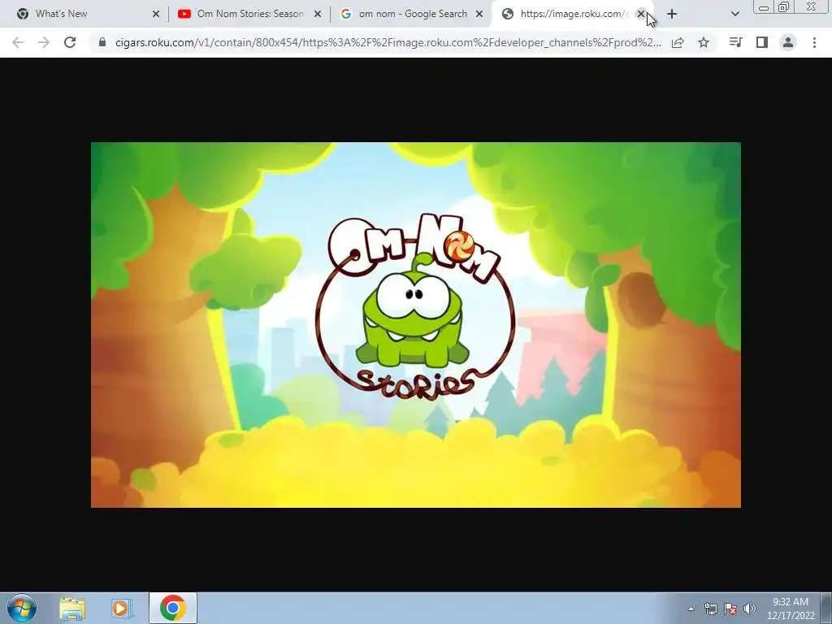Restore down the Chrome window
Viewport: 832px width, 624px height.
click(x=784, y=6)
